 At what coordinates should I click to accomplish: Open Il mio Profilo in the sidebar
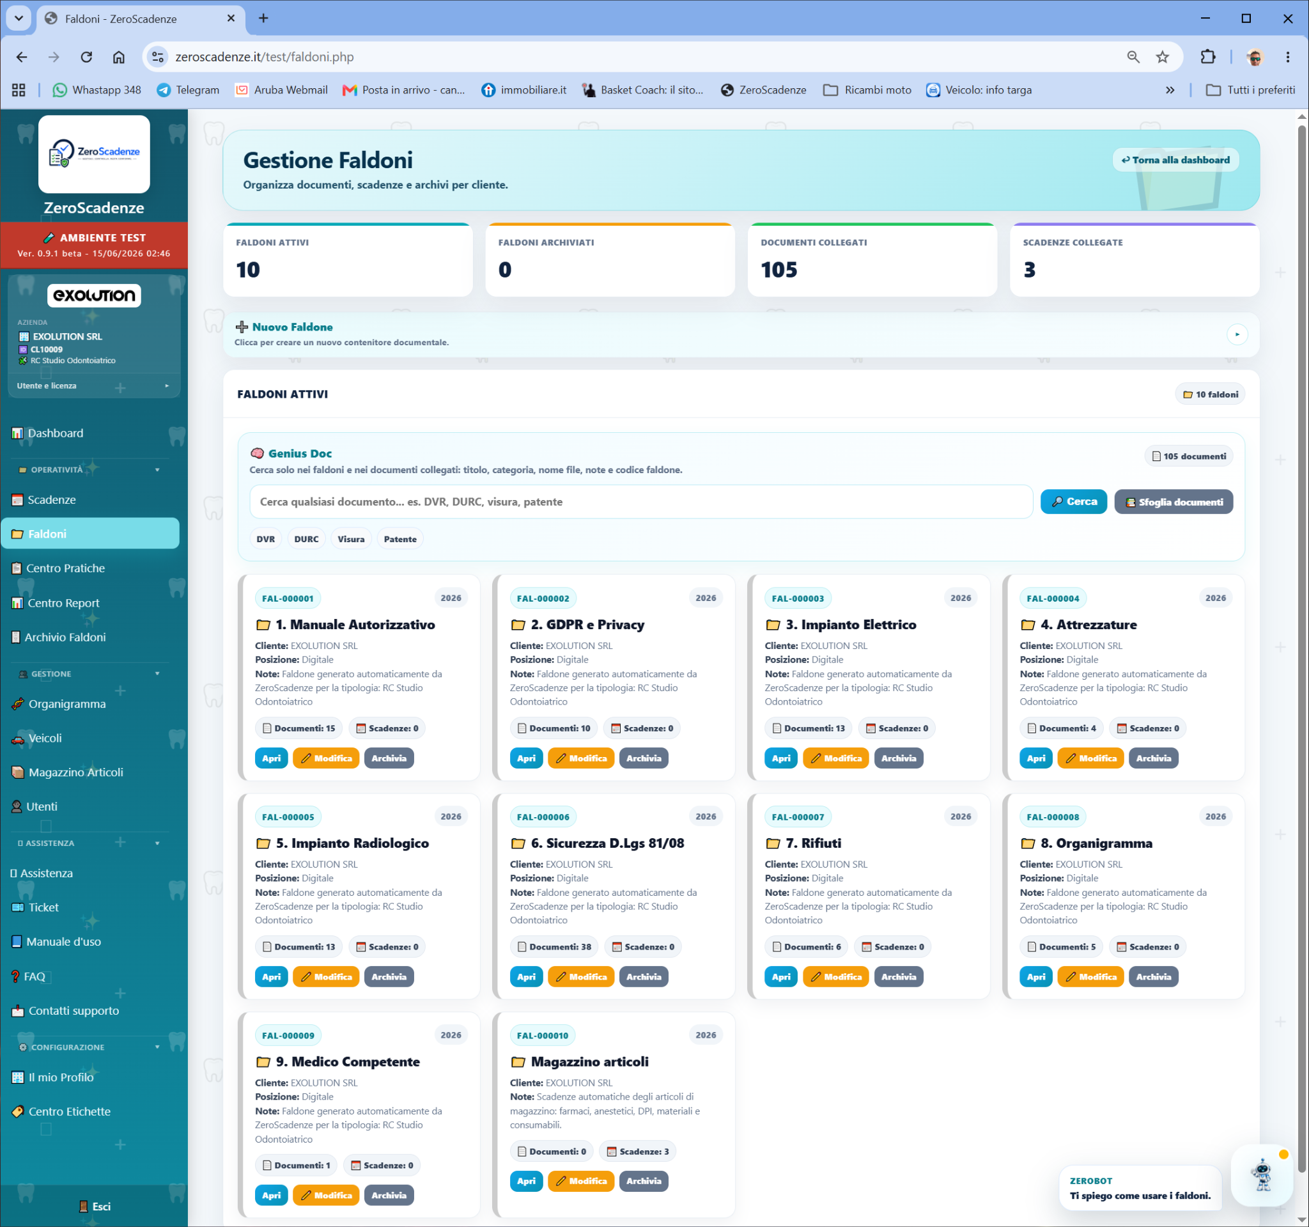point(52,1077)
